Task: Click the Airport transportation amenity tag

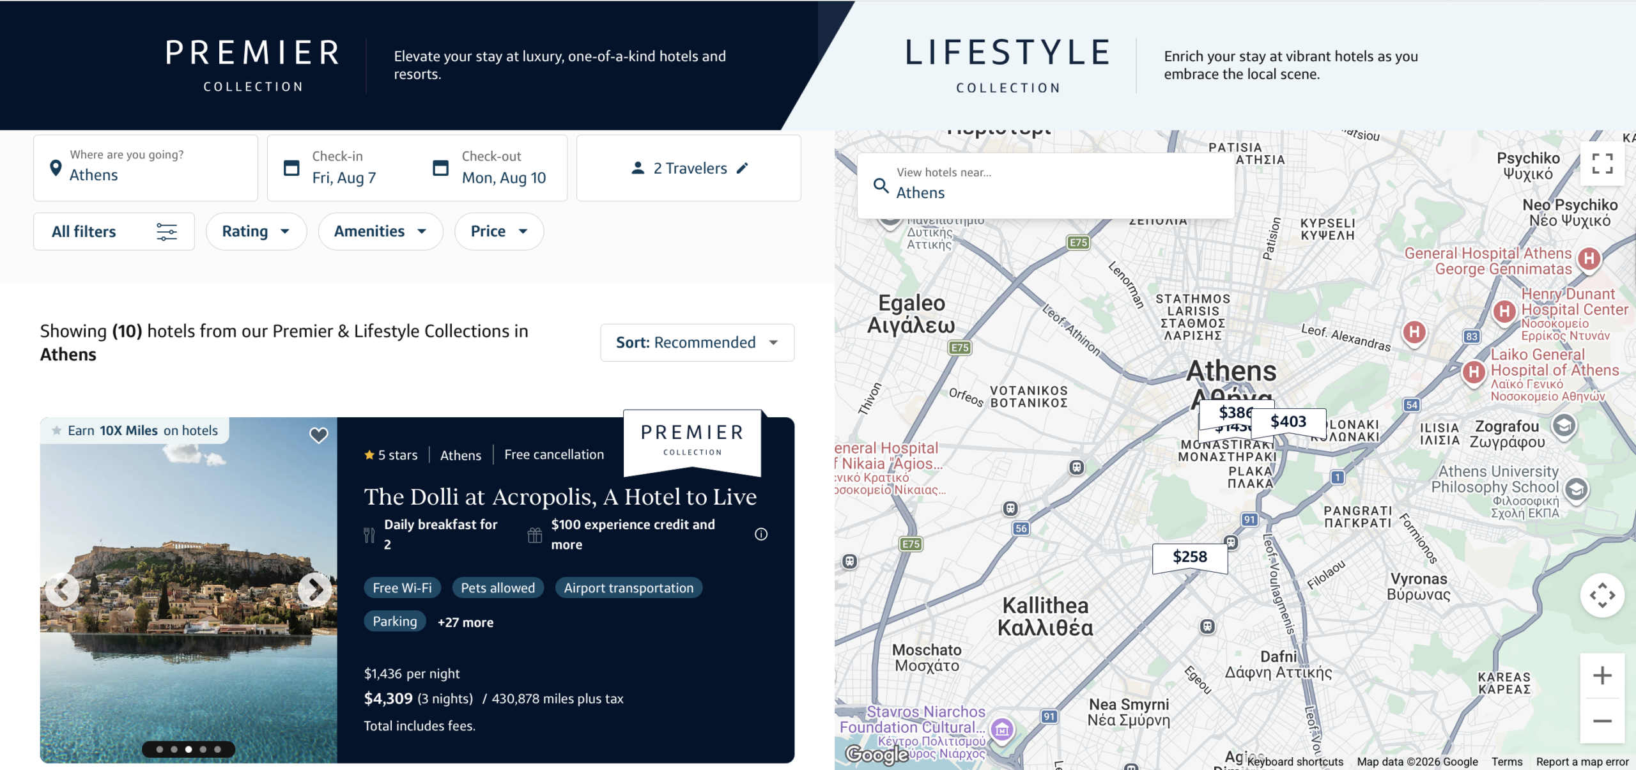Action: point(628,588)
